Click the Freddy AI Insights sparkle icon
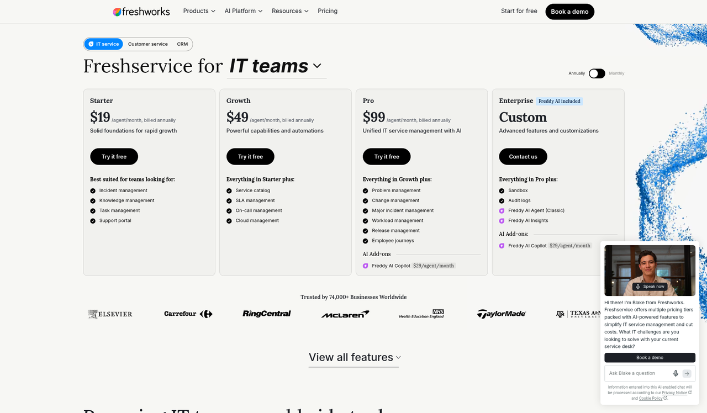 click(x=502, y=221)
